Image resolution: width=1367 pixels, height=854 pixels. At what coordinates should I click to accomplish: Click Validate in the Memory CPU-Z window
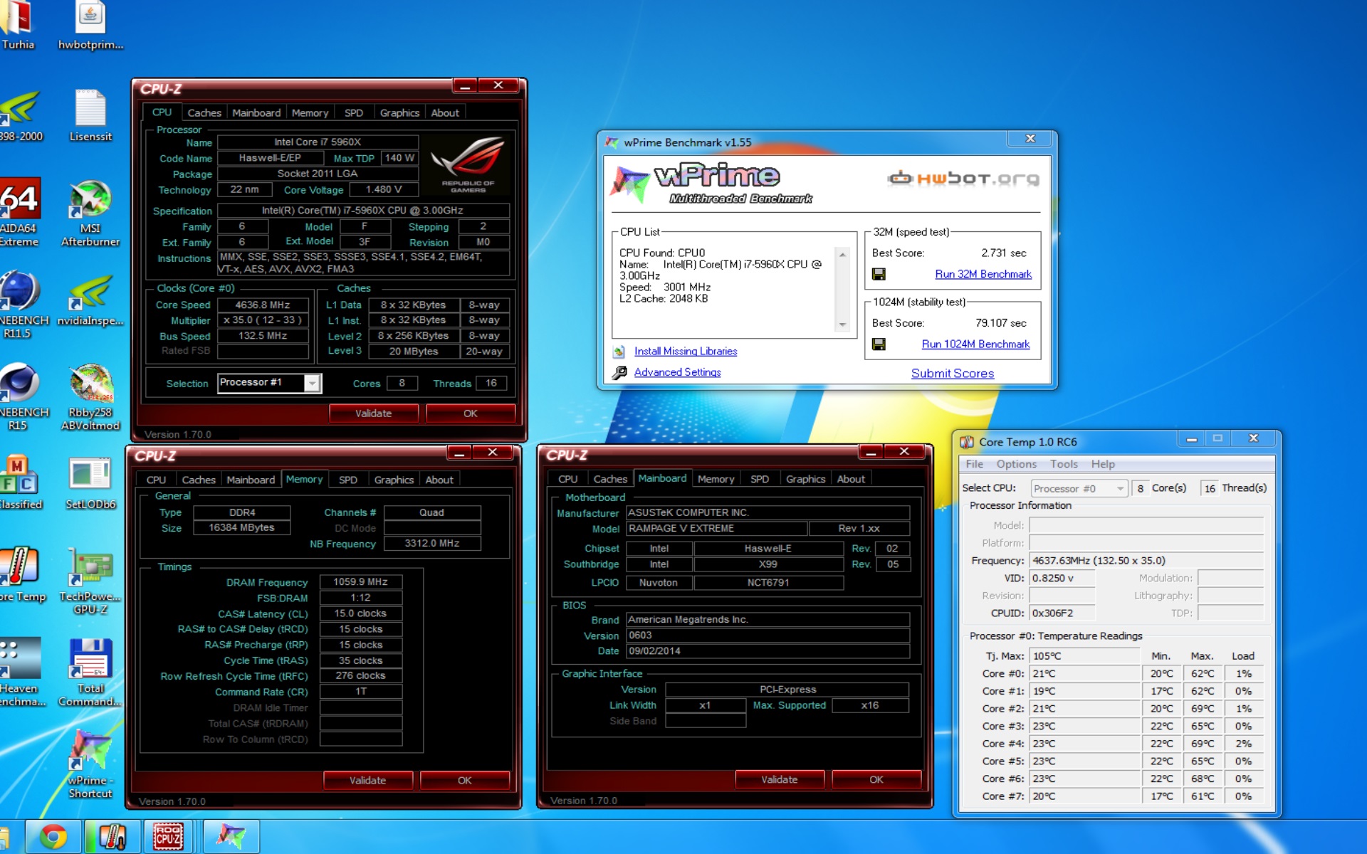pyautogui.click(x=368, y=781)
